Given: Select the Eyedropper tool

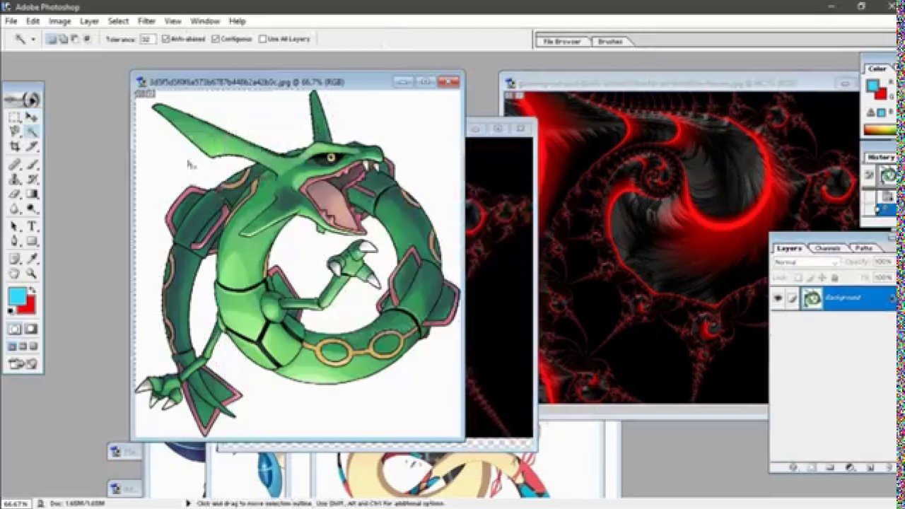Looking at the screenshot, I should (x=32, y=259).
